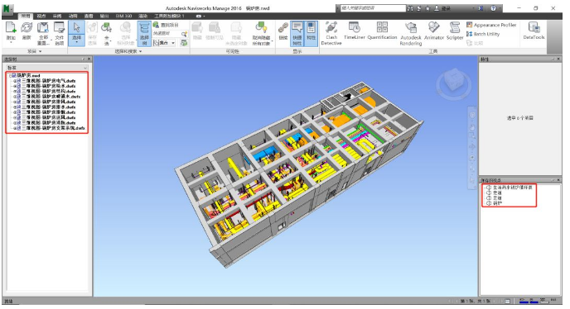Image resolution: width=570 pixels, height=309 pixels.
Task: Toggle auto-hide pin on properties panel
Action: [553, 59]
